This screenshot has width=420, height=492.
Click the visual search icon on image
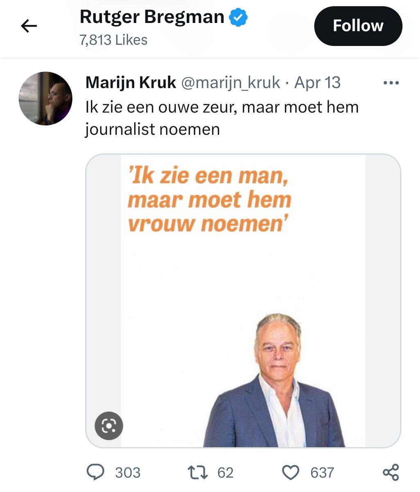[109, 426]
